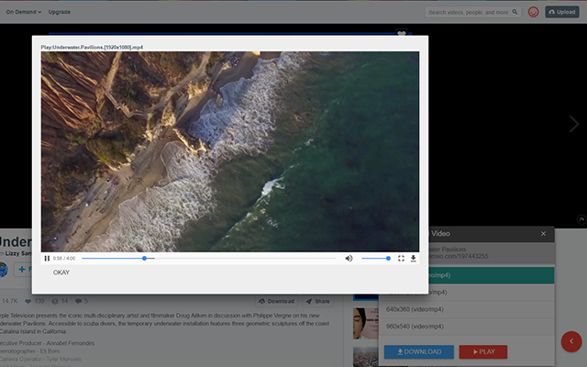Click the download icon in player controls

414,259
